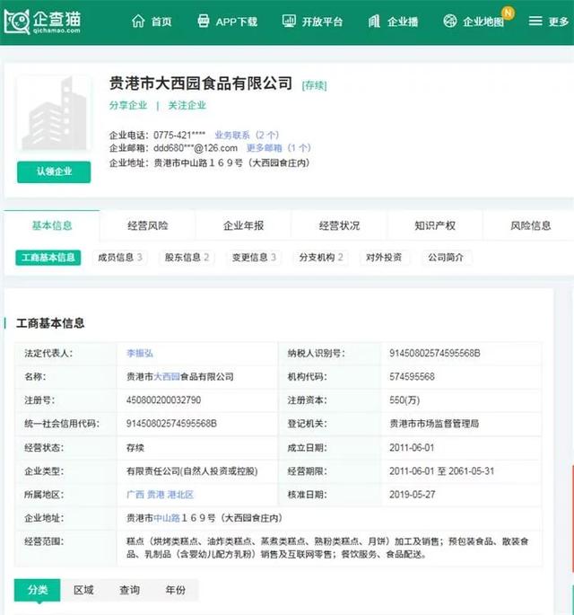Select the 变更信息 3 sub-tab
This screenshot has width=574, height=615.
[x=254, y=258]
